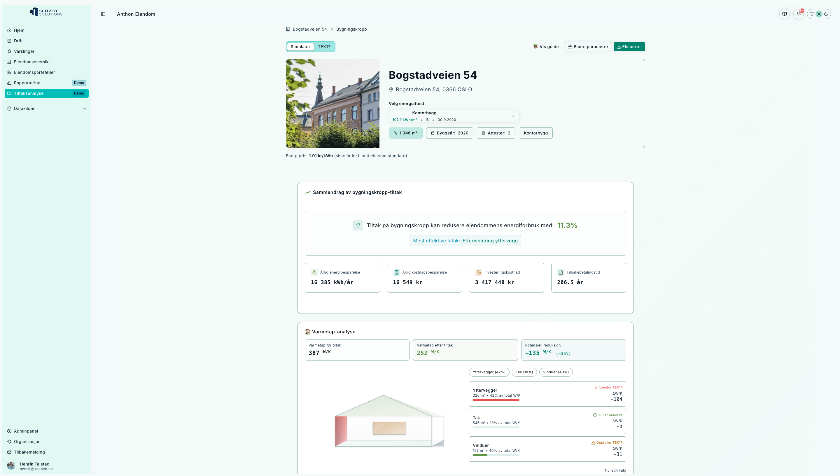Switch to dark mode moon toggle
The height and width of the screenshot is (476, 840).
pos(826,14)
